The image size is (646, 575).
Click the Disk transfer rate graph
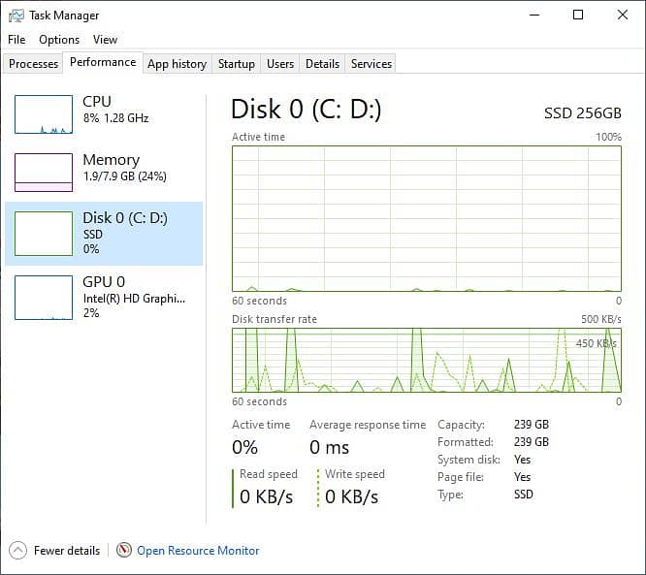pyautogui.click(x=427, y=360)
